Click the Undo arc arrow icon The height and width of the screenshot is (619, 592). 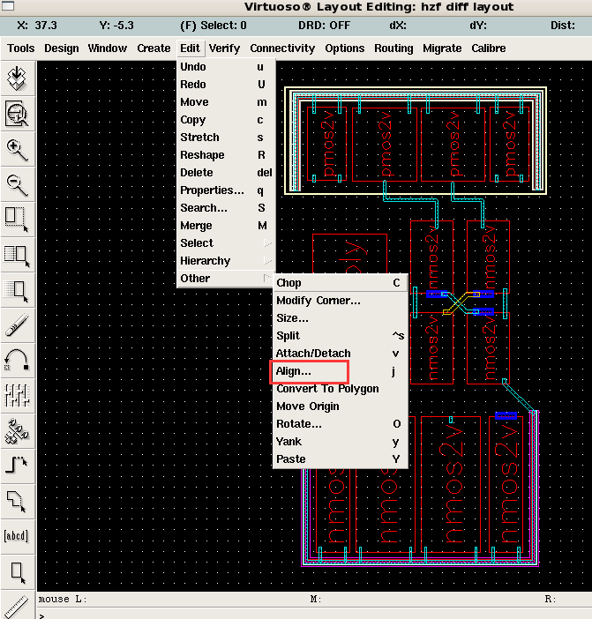pos(18,359)
